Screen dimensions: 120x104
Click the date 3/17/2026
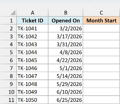(66, 36)
